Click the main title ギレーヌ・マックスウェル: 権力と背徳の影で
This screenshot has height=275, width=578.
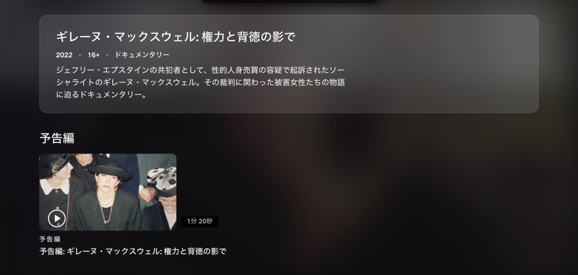click(x=176, y=37)
